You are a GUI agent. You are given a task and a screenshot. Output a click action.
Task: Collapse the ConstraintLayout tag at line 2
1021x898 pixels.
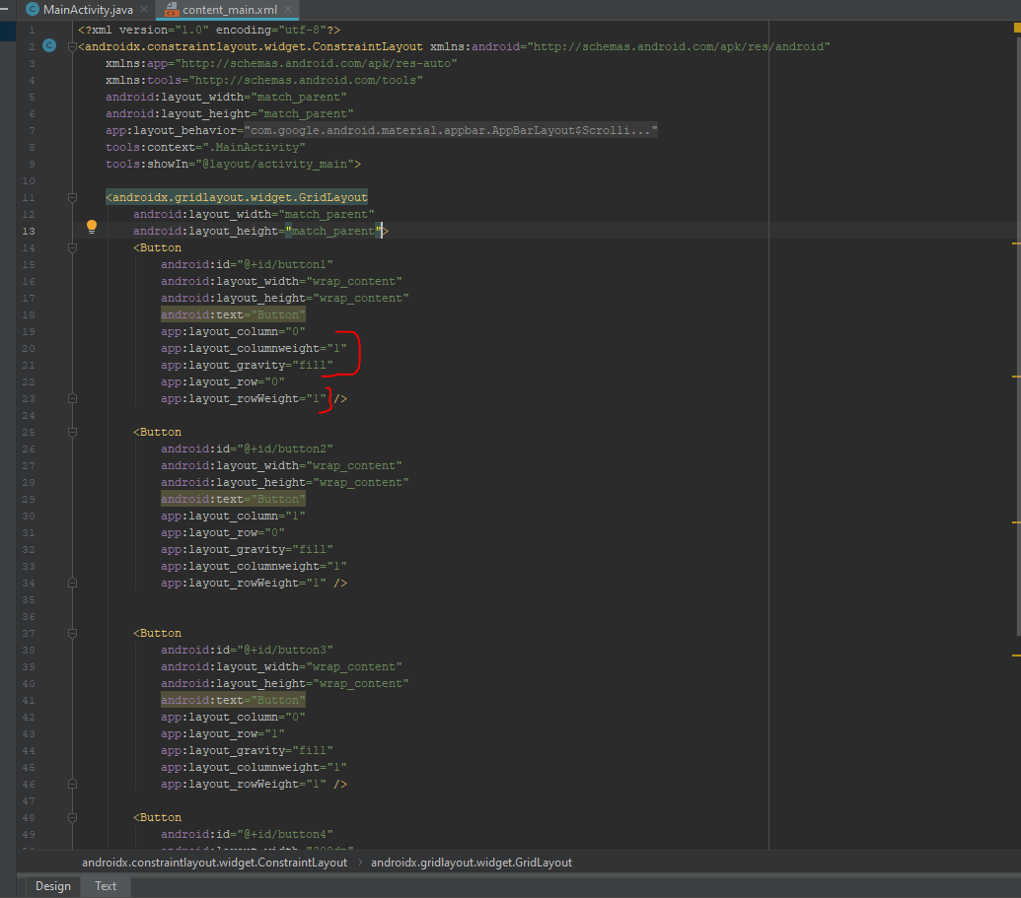click(x=72, y=46)
